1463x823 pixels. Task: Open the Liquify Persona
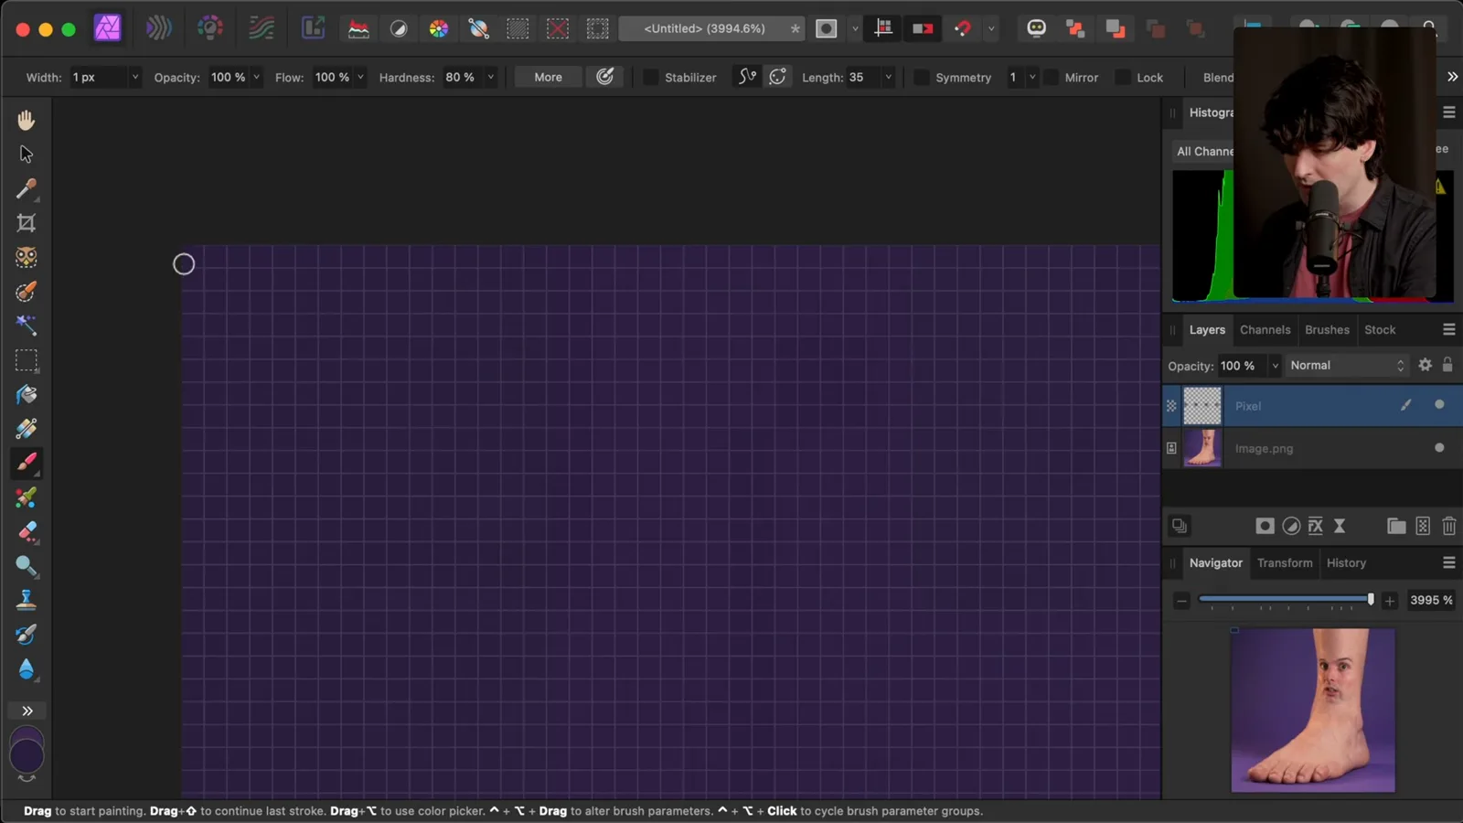159,28
